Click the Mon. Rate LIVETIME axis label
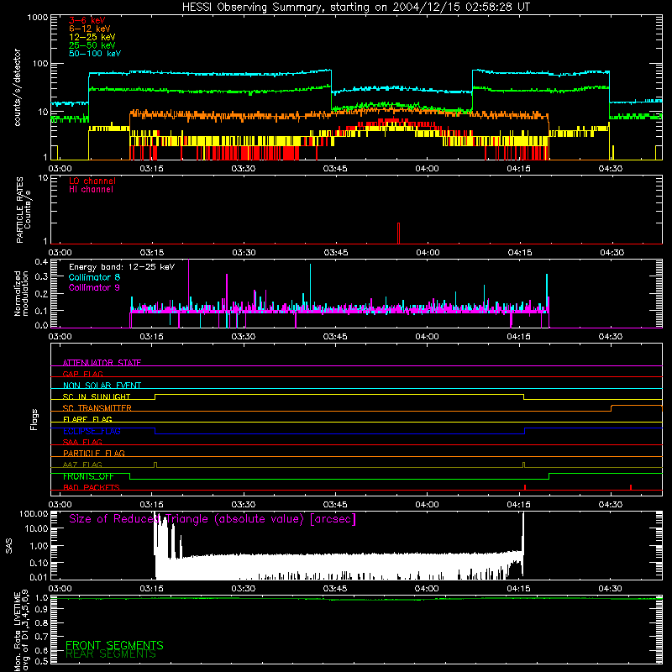This screenshot has height=672, width=672. pyautogui.click(x=22, y=630)
